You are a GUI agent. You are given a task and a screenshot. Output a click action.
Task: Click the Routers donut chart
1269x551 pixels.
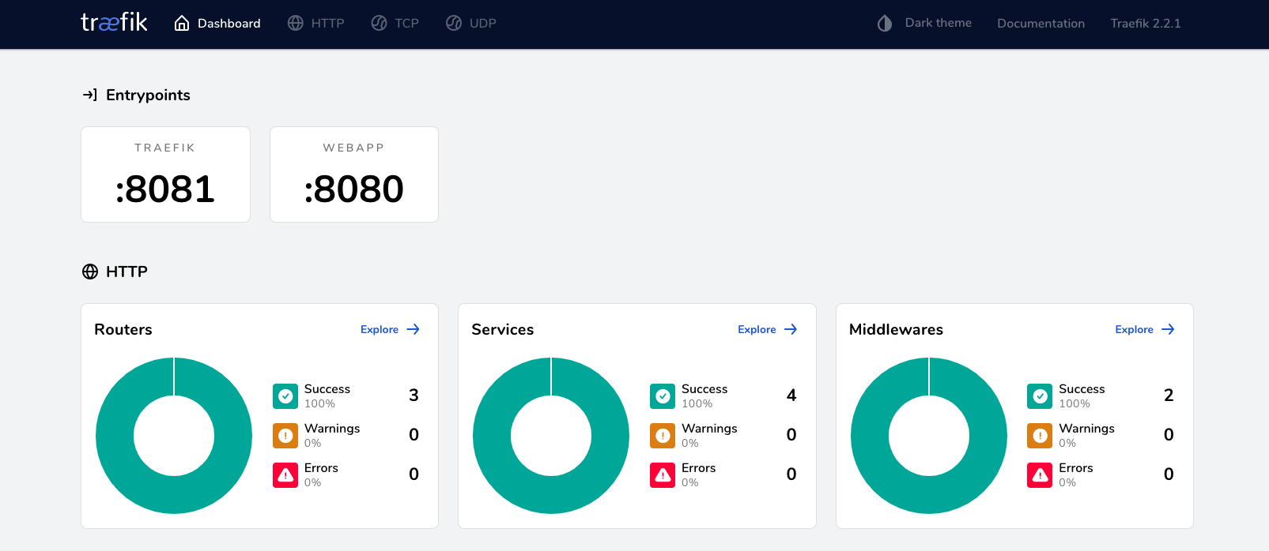coord(115,436)
